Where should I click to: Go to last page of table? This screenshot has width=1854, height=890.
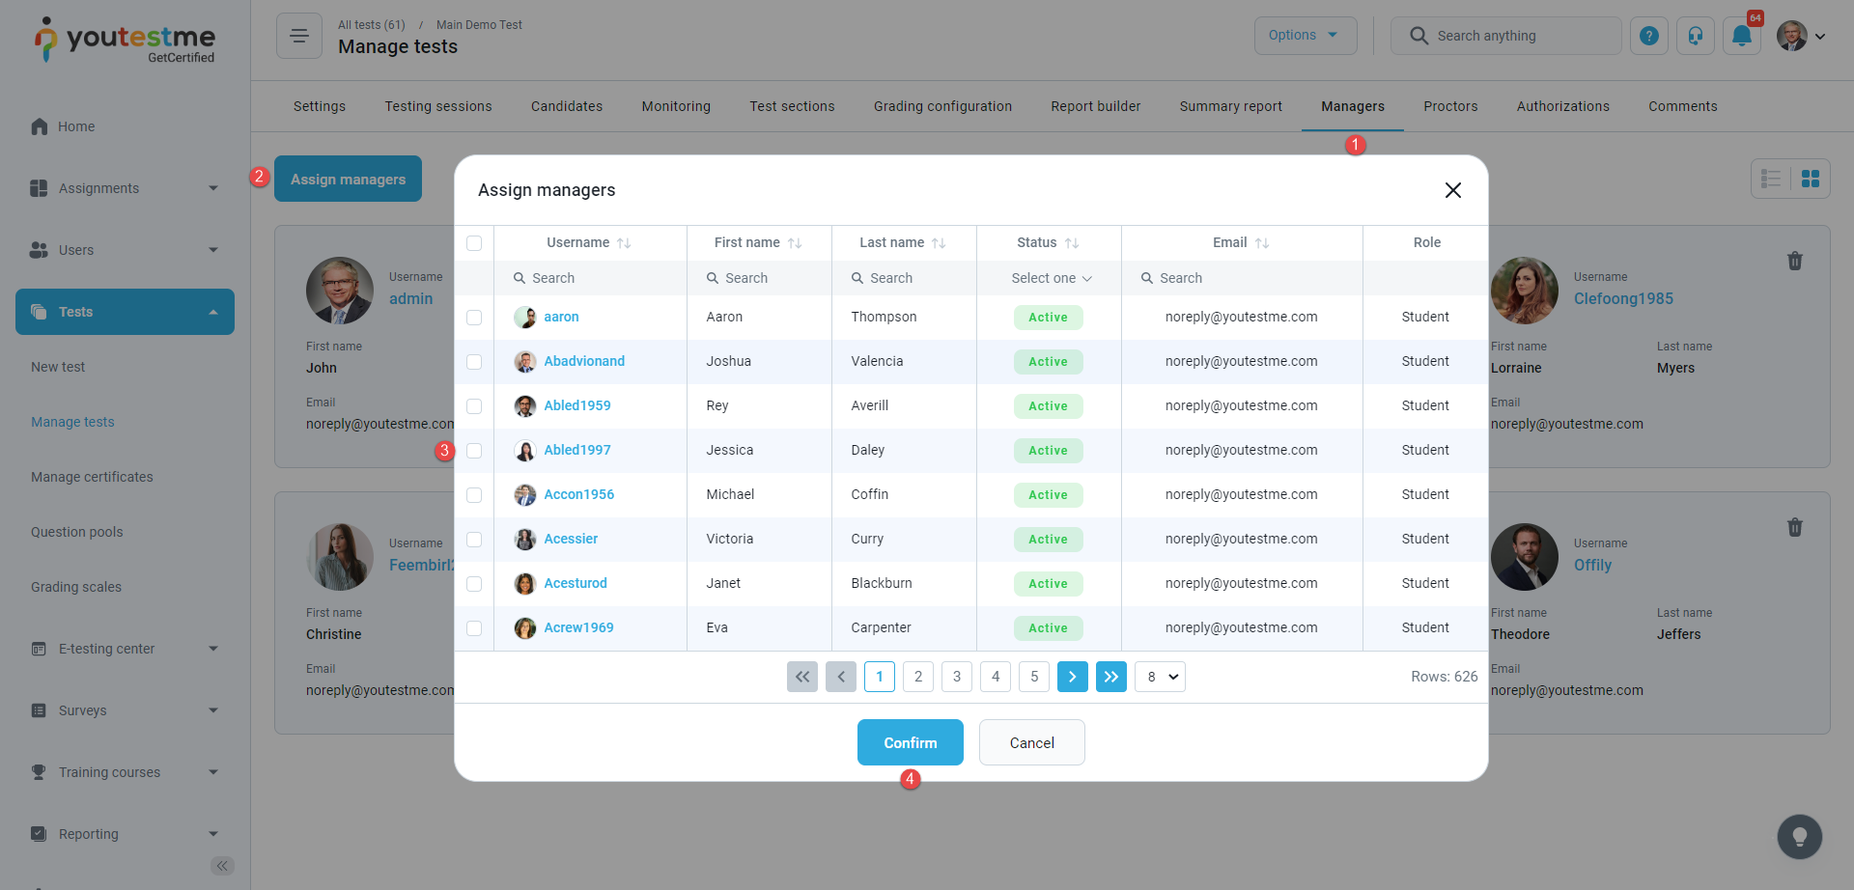click(1110, 677)
